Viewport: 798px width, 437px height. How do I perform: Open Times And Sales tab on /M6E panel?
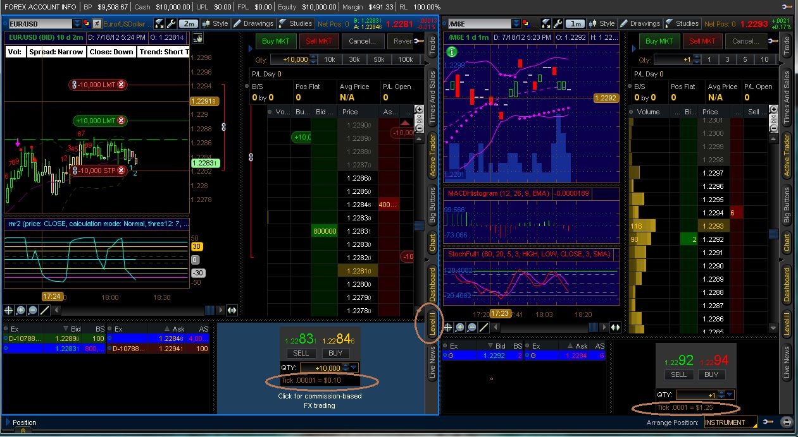[787, 97]
